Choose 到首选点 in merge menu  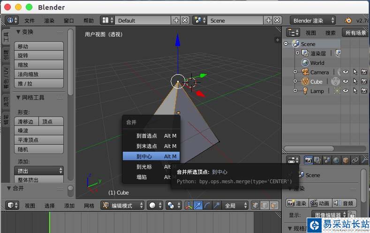pos(151,136)
